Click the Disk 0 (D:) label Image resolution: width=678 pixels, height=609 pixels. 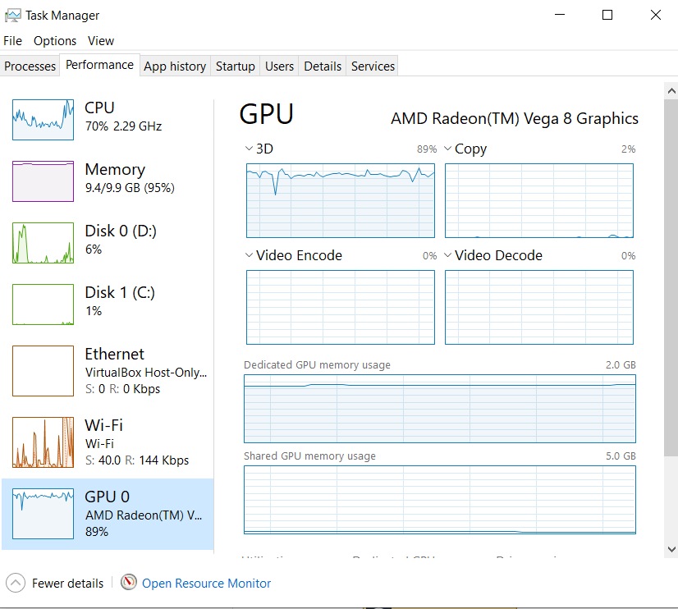121,231
